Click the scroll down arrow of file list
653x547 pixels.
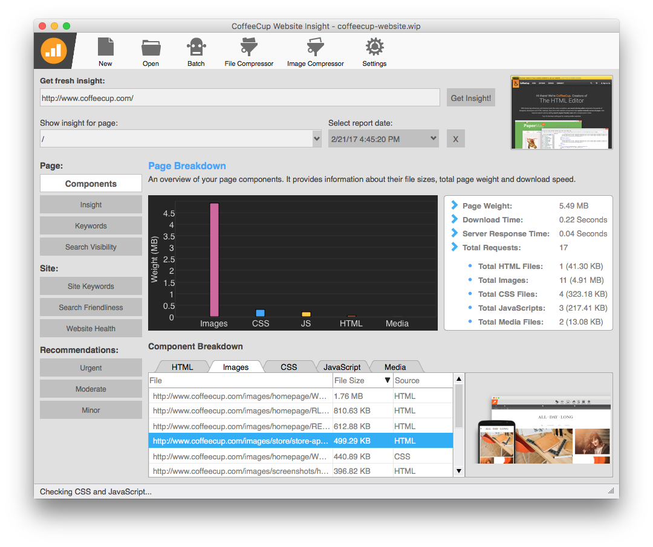pyautogui.click(x=458, y=471)
